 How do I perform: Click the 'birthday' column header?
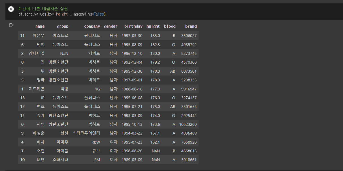click(x=133, y=26)
